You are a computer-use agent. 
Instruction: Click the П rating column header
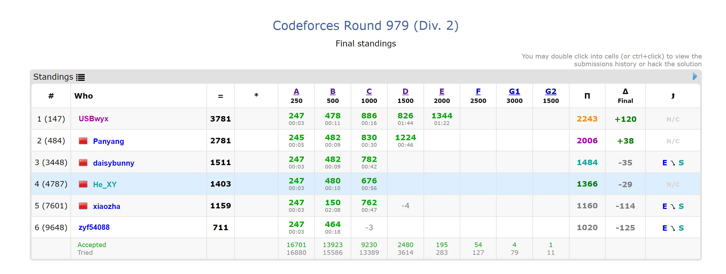(x=587, y=96)
